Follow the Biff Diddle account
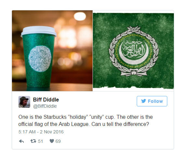178x150 pixels. point(152,101)
